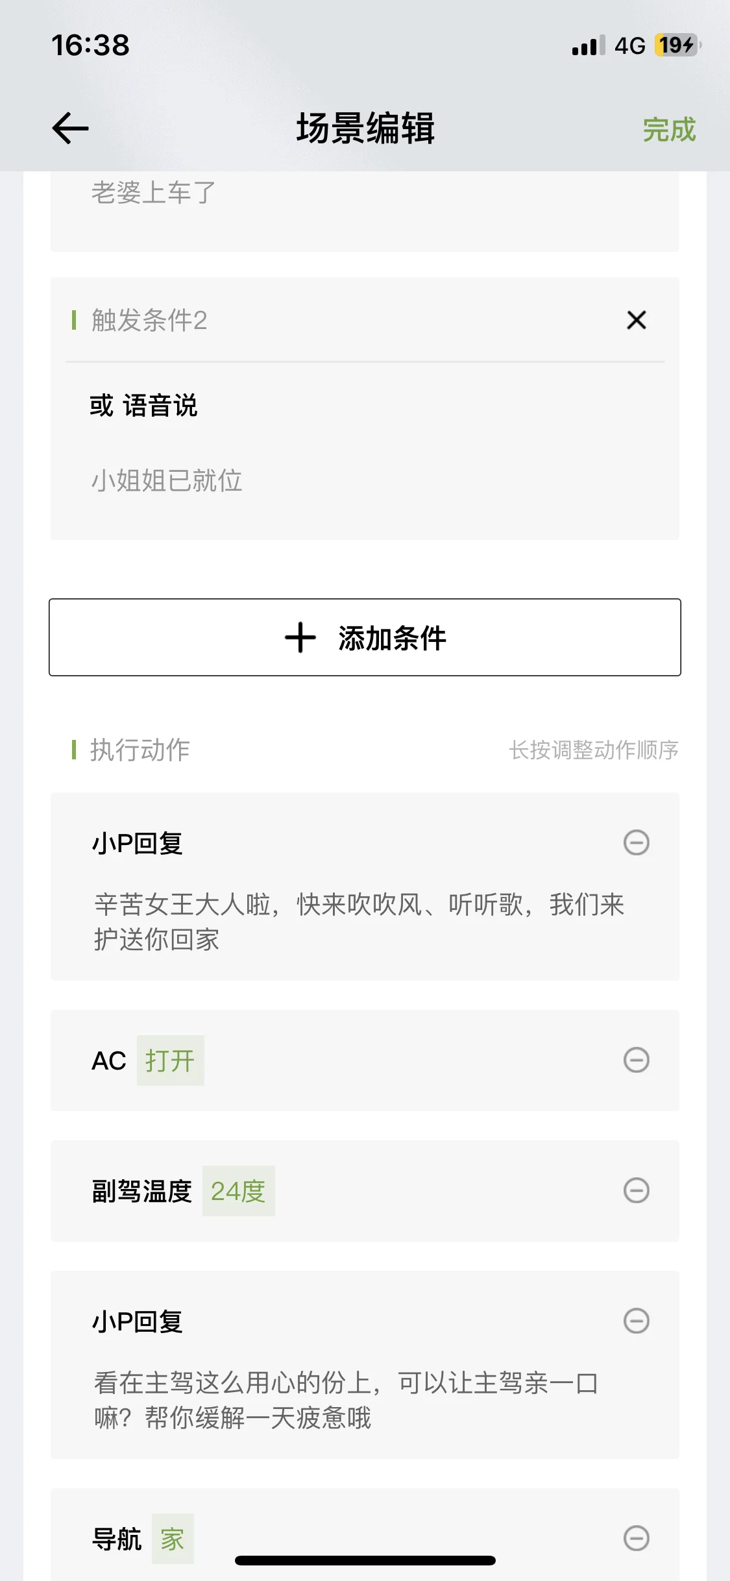Tap the back arrow icon
Image resolution: width=730 pixels, height=1581 pixels.
[x=70, y=128]
